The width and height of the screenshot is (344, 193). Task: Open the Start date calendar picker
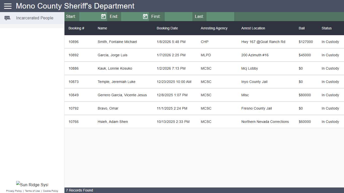(103, 16)
